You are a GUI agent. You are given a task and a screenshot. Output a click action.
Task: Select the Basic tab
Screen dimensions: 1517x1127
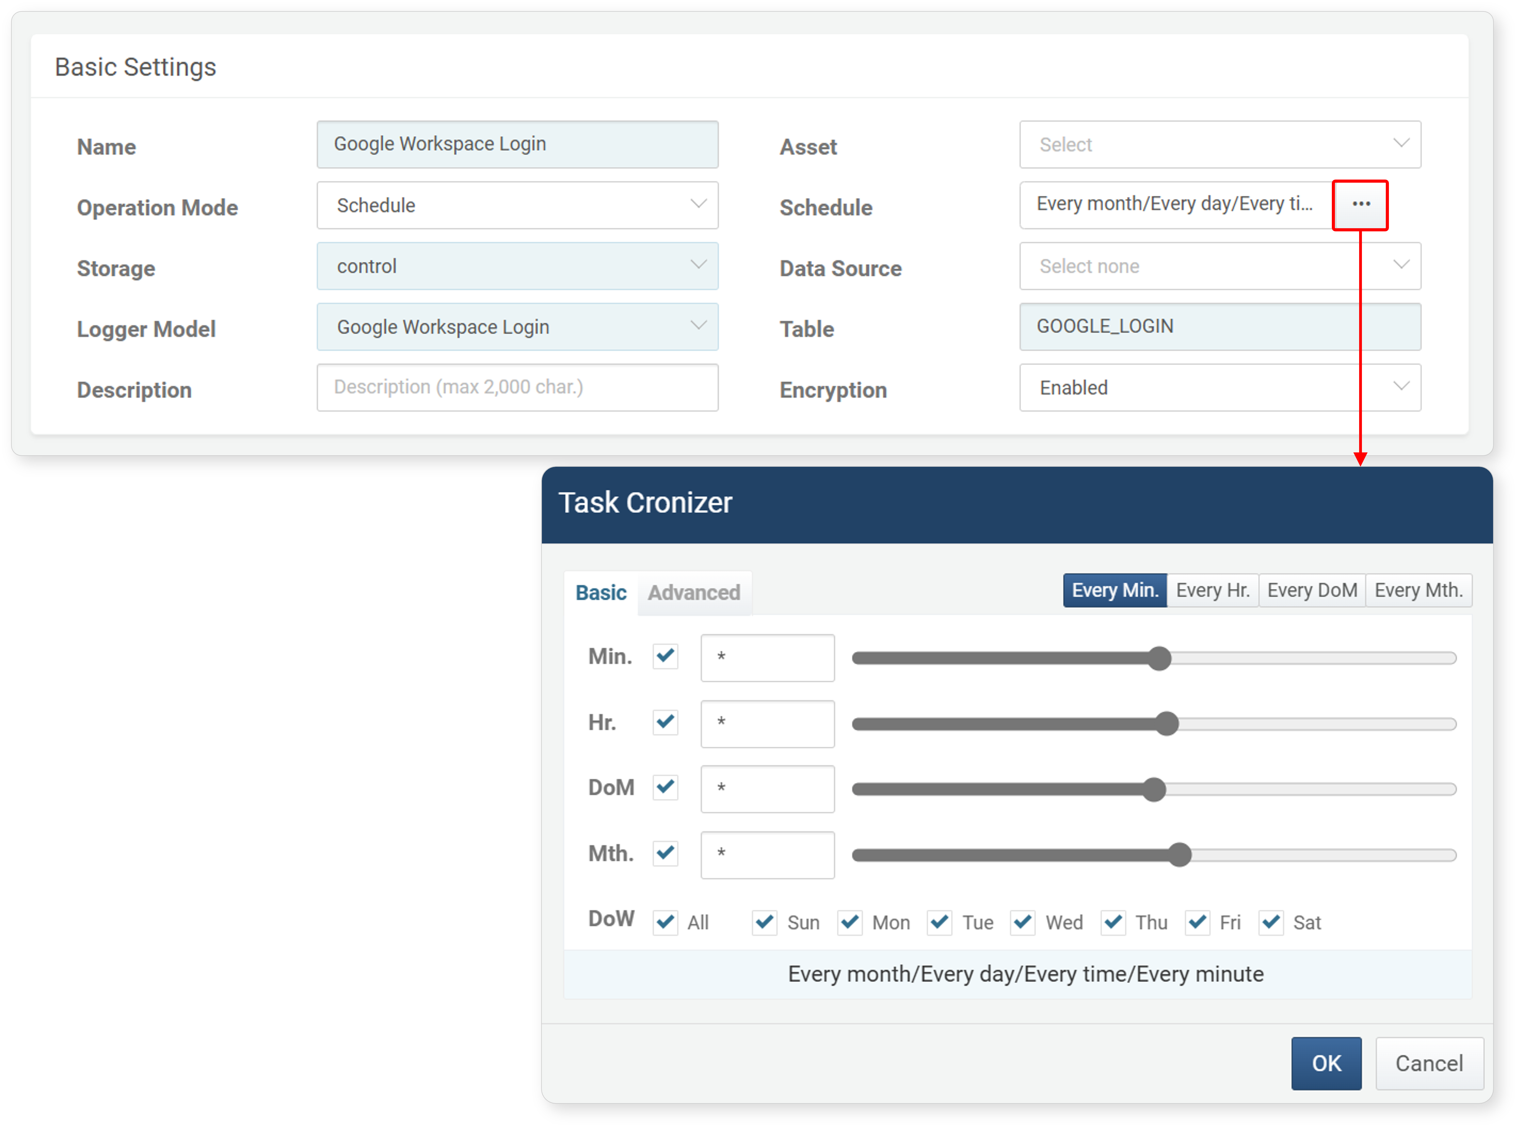point(600,592)
